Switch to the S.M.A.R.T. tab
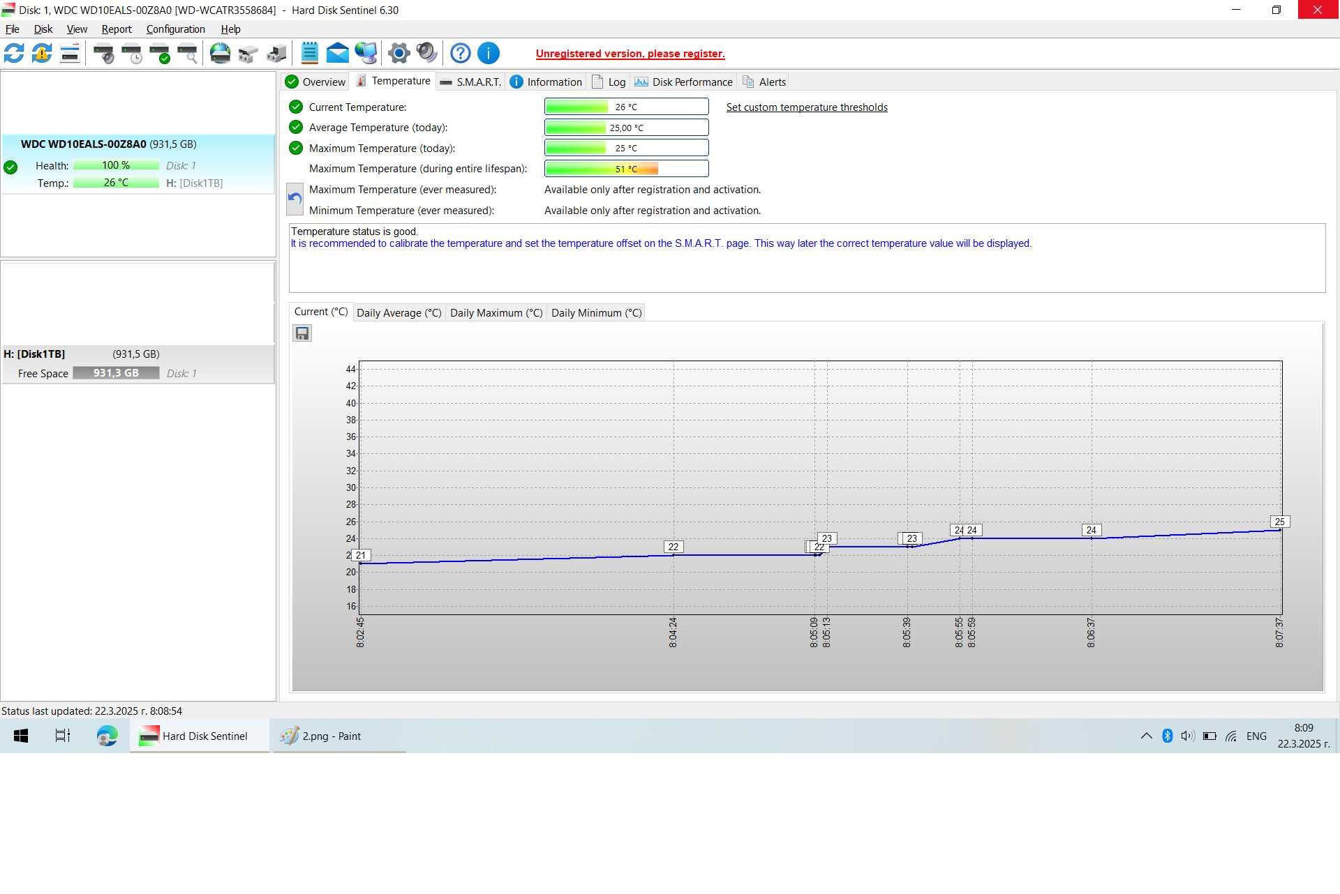1340x894 pixels. [471, 82]
